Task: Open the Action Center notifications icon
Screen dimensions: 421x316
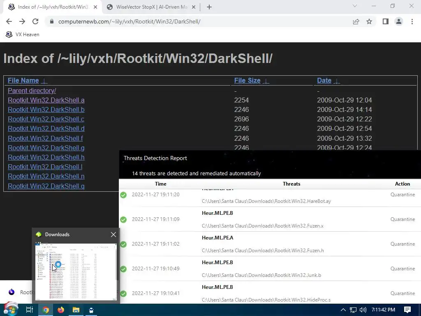Action: (407, 310)
